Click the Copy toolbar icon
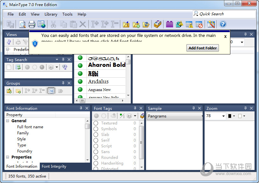The width and height of the screenshot is (259, 183). 63,24
